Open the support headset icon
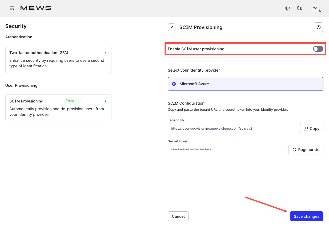 (288, 8)
